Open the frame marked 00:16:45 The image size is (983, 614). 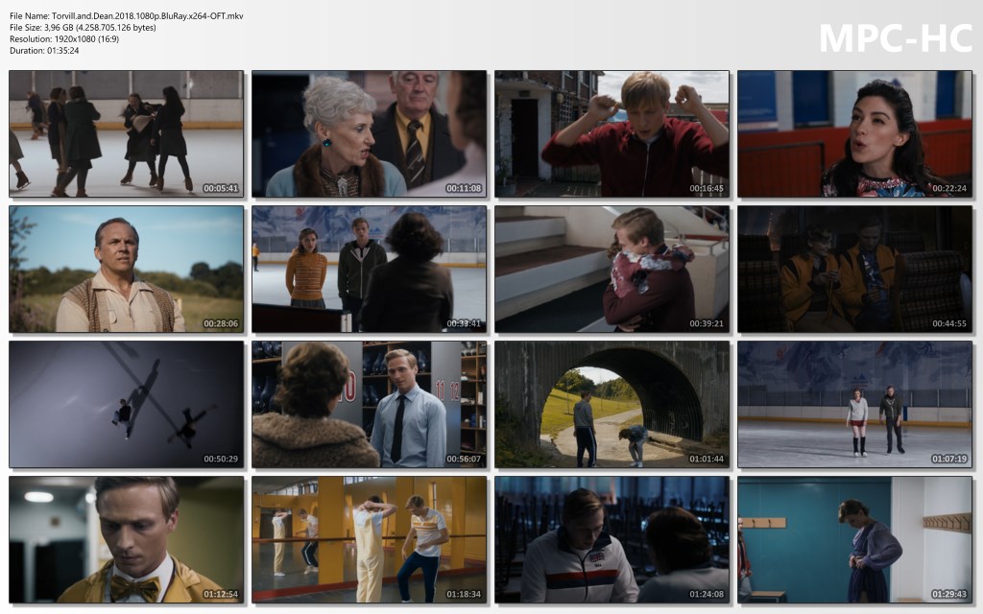point(612,133)
